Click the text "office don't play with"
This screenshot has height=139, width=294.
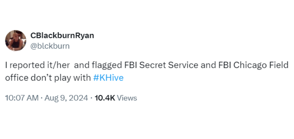click(x=48, y=78)
